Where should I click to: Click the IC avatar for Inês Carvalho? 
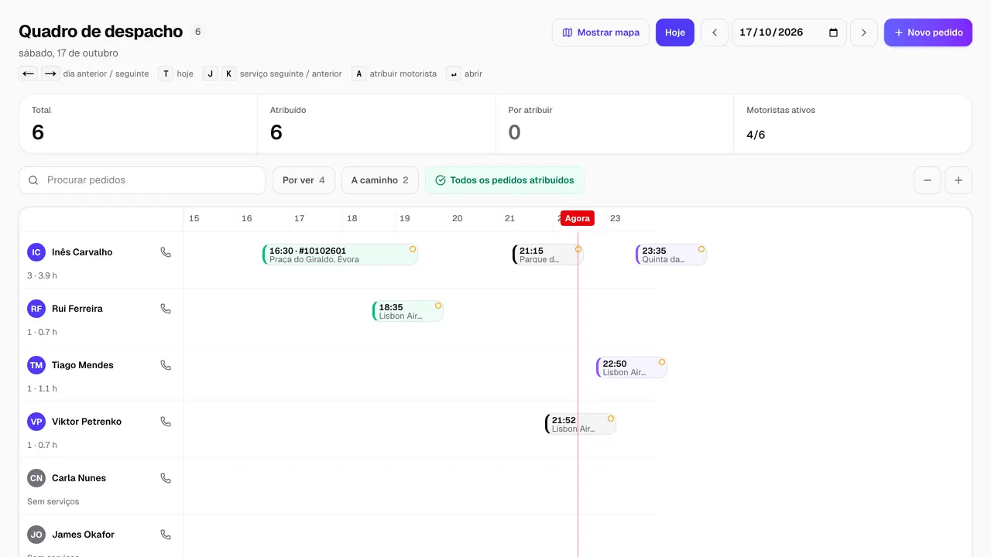click(36, 252)
